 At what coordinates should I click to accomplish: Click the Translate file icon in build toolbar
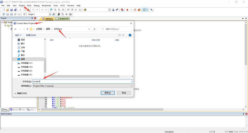coord(4,14)
